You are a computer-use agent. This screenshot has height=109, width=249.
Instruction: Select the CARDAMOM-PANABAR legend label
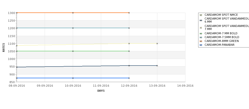pyautogui.click(x=219, y=45)
